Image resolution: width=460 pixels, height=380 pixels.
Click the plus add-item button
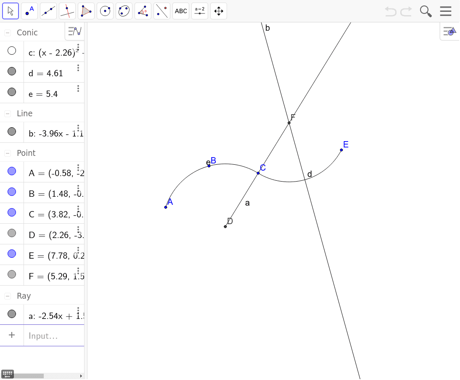click(12, 335)
